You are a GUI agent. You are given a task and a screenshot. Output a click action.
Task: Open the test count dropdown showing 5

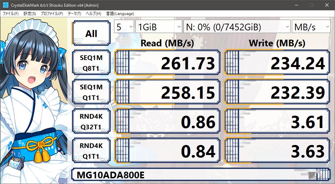pos(124,27)
